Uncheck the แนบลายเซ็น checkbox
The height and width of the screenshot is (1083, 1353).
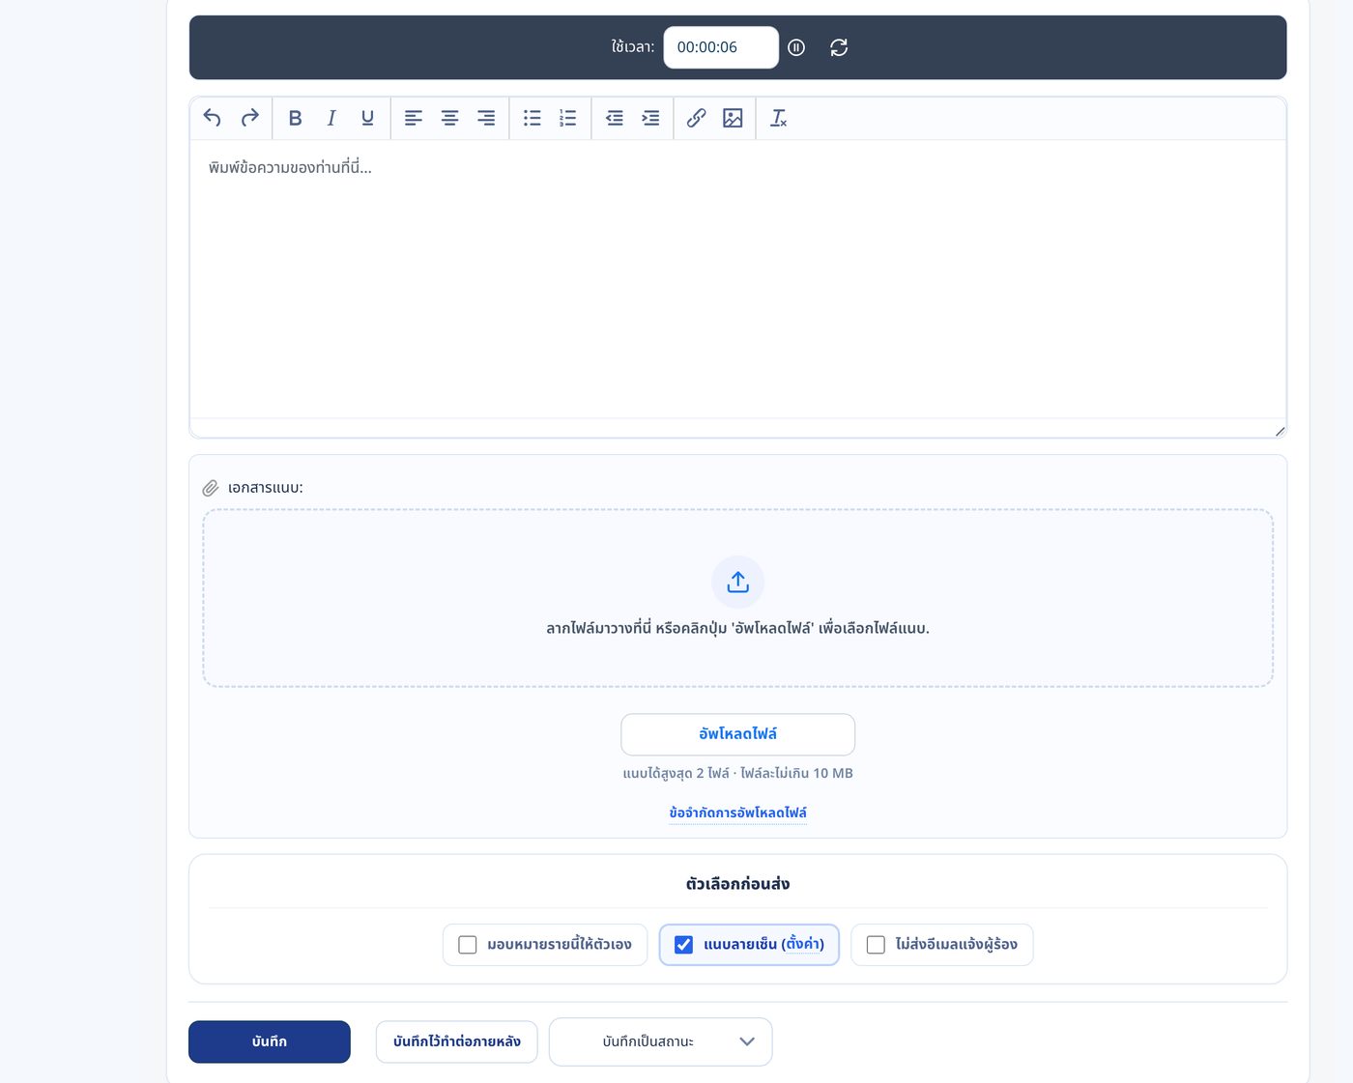coord(683,945)
